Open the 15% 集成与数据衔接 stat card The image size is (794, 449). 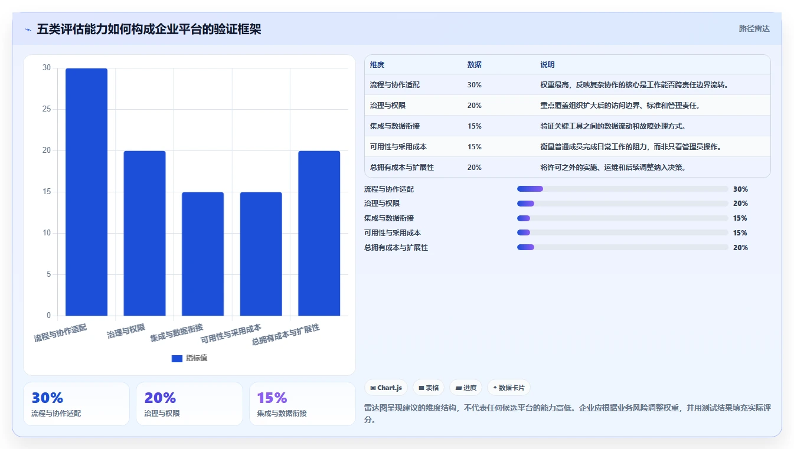(x=302, y=404)
